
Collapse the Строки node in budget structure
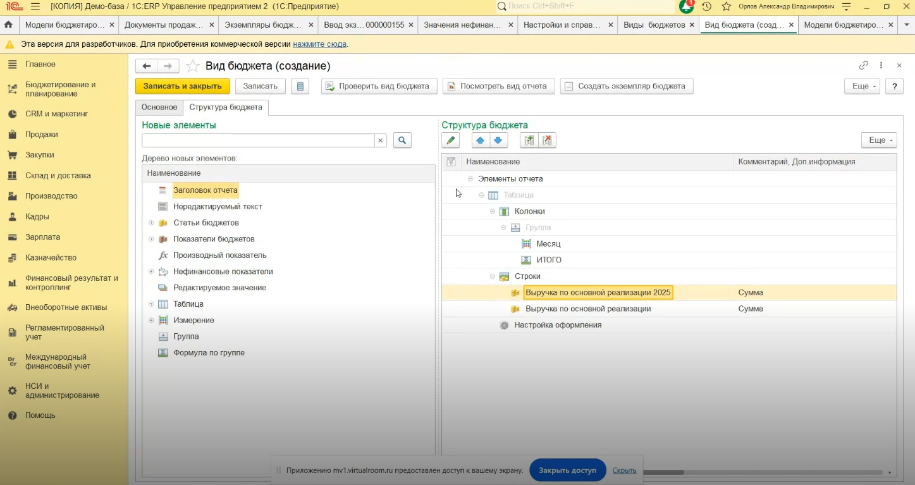[493, 276]
